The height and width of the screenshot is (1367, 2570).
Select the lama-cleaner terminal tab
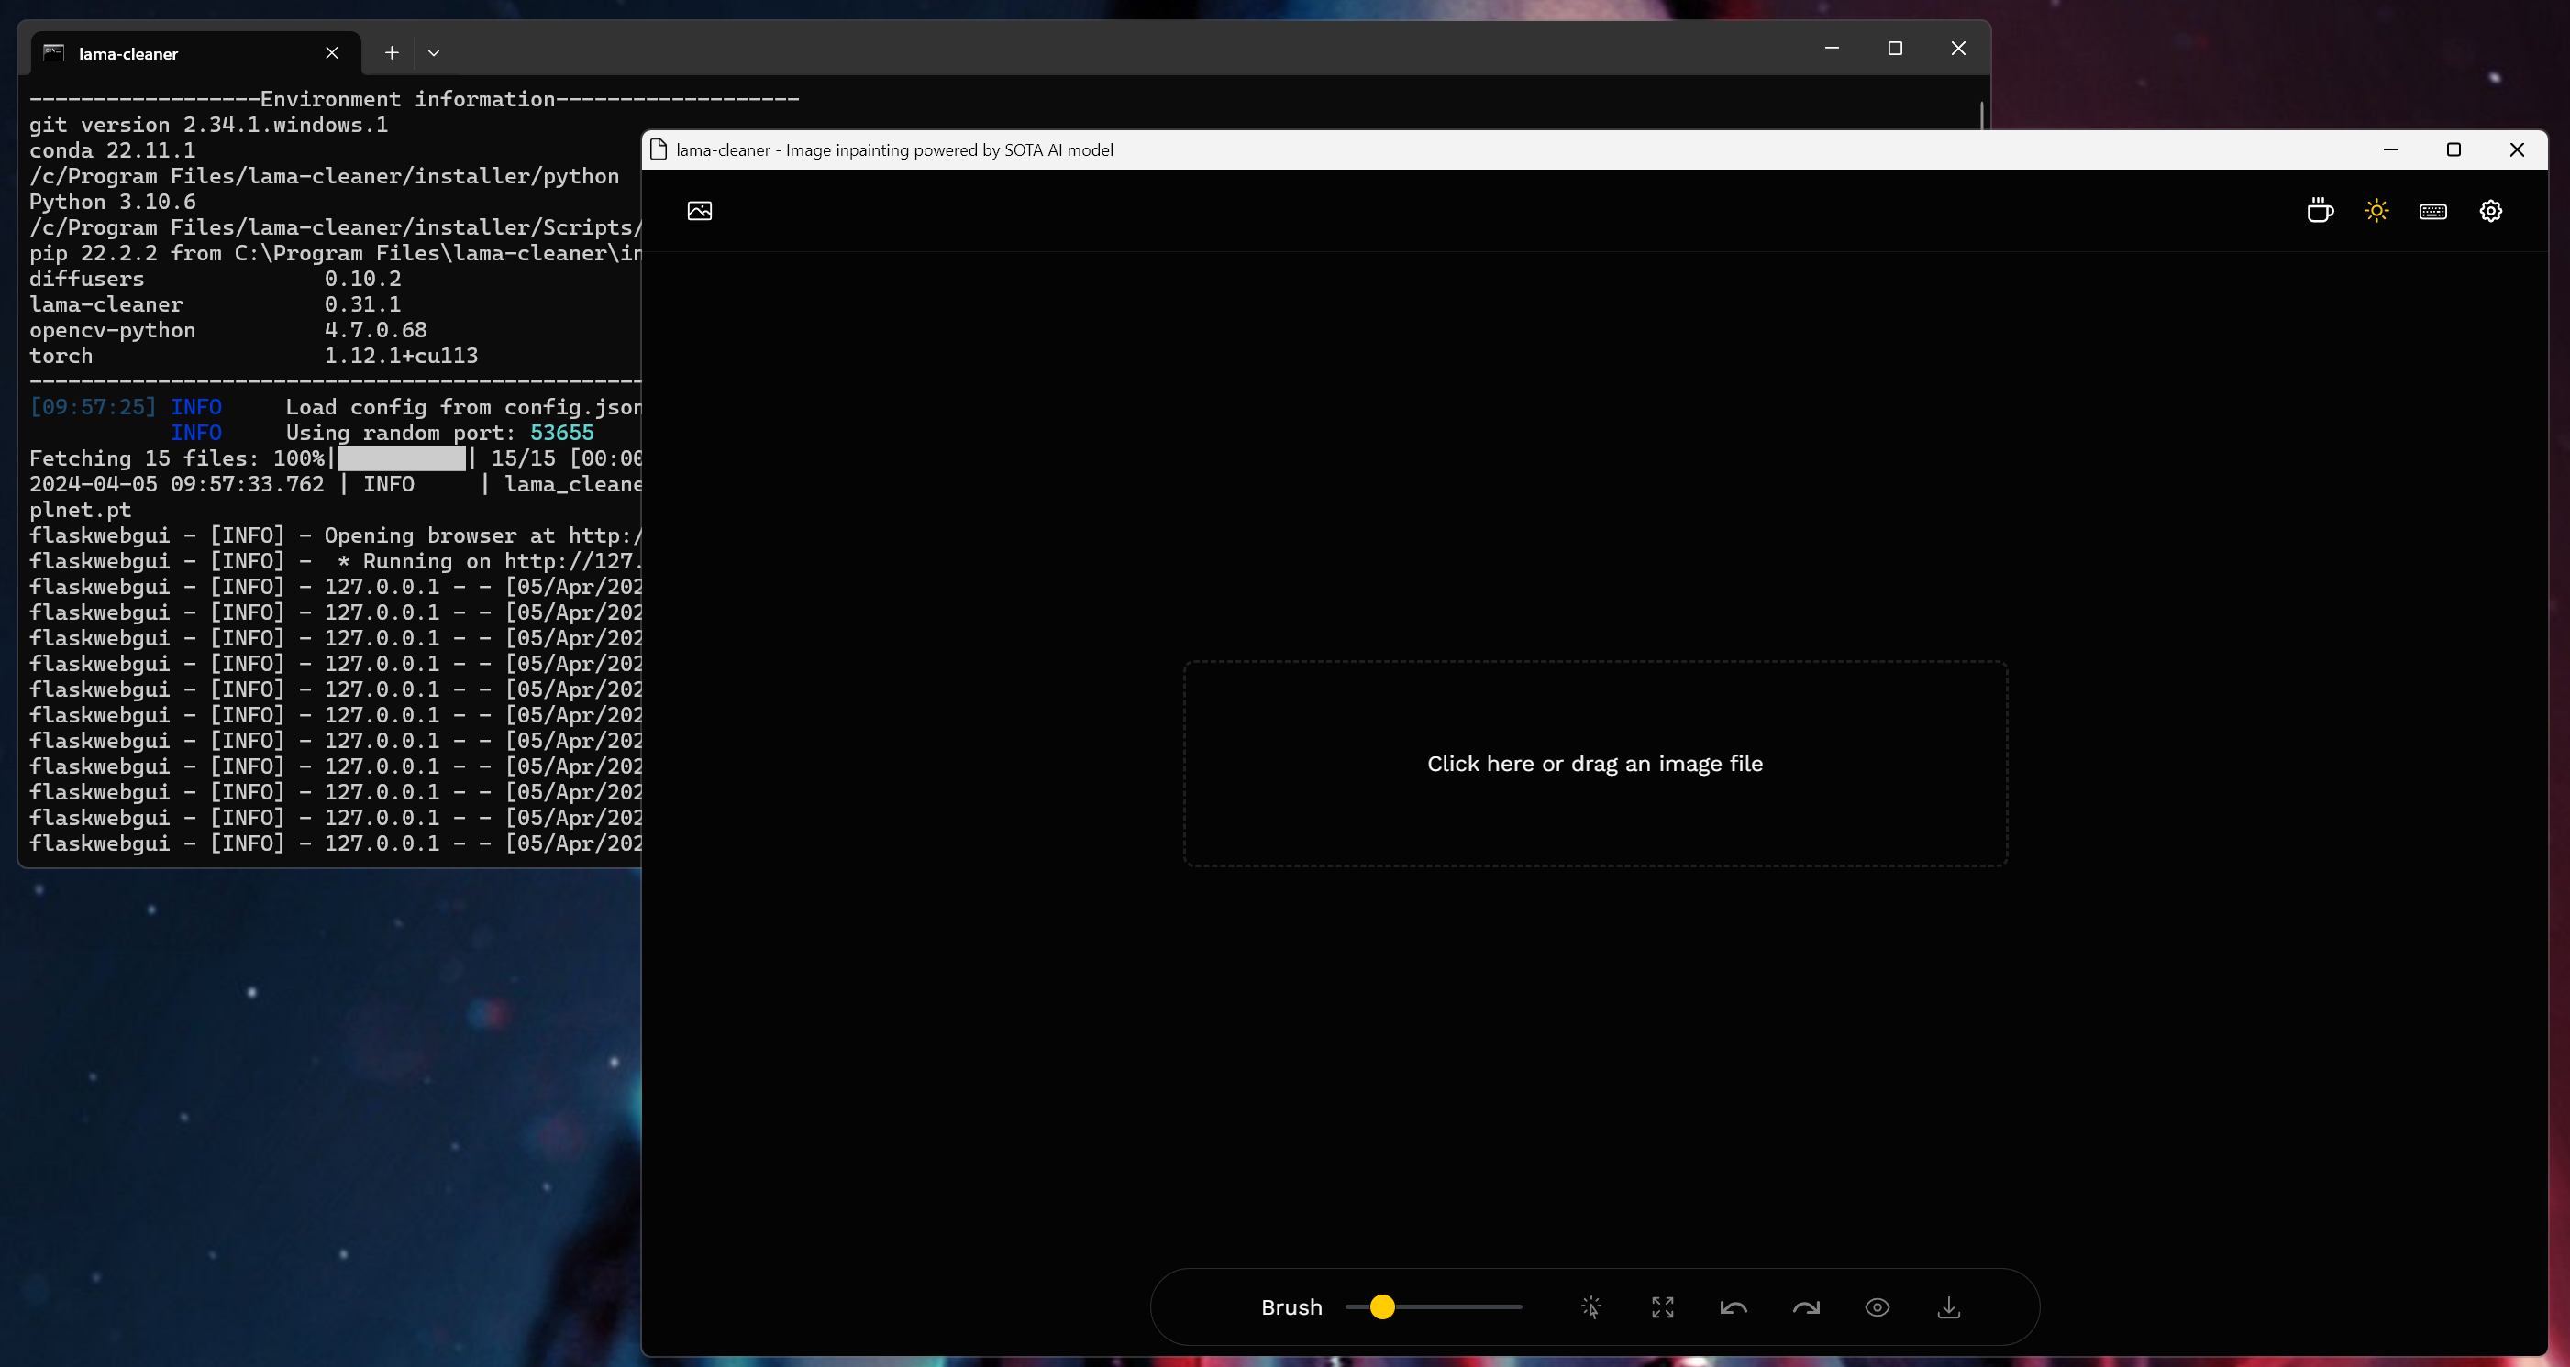(195, 53)
